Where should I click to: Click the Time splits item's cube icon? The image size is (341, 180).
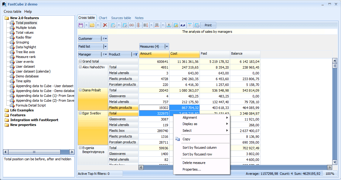click(x=12, y=81)
